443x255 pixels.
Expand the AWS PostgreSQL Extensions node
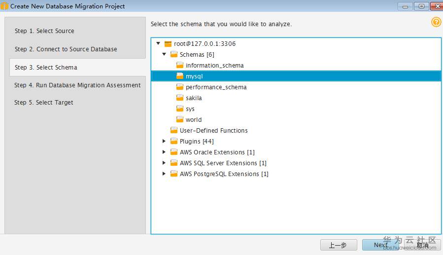point(164,174)
